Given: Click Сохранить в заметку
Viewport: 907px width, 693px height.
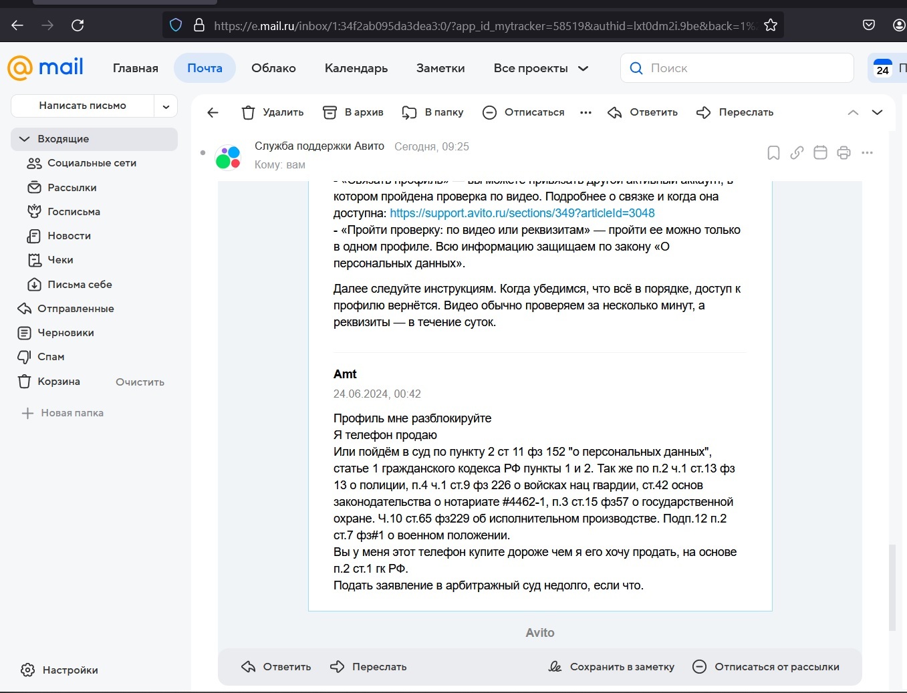Looking at the screenshot, I should pos(612,667).
